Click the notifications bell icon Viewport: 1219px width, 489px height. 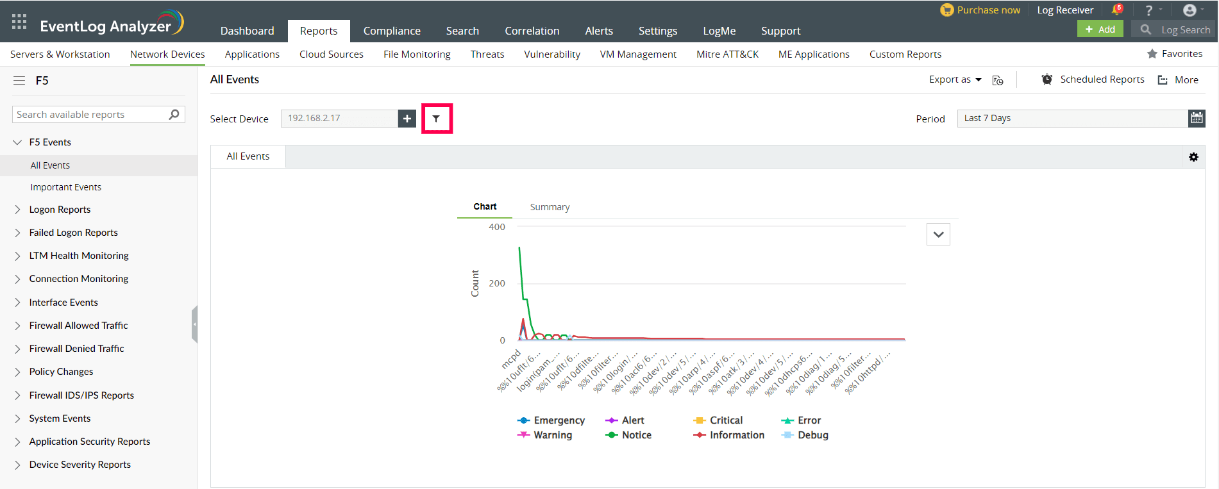click(1116, 10)
